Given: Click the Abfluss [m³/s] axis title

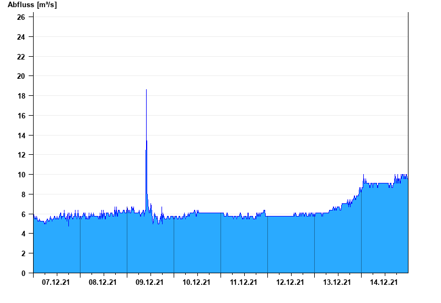Looking at the screenshot, I should tap(32, 5).
